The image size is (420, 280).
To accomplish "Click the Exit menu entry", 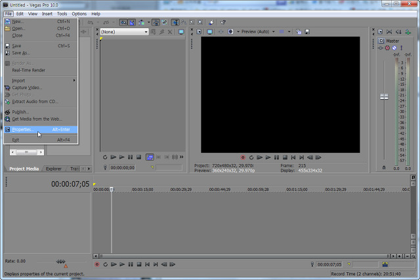I will tap(41, 140).
